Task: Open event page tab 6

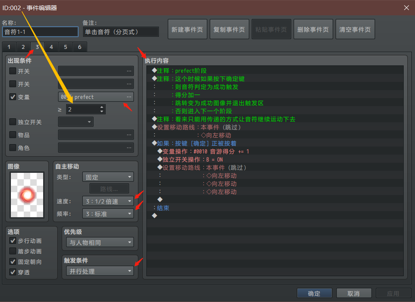Action: point(80,47)
